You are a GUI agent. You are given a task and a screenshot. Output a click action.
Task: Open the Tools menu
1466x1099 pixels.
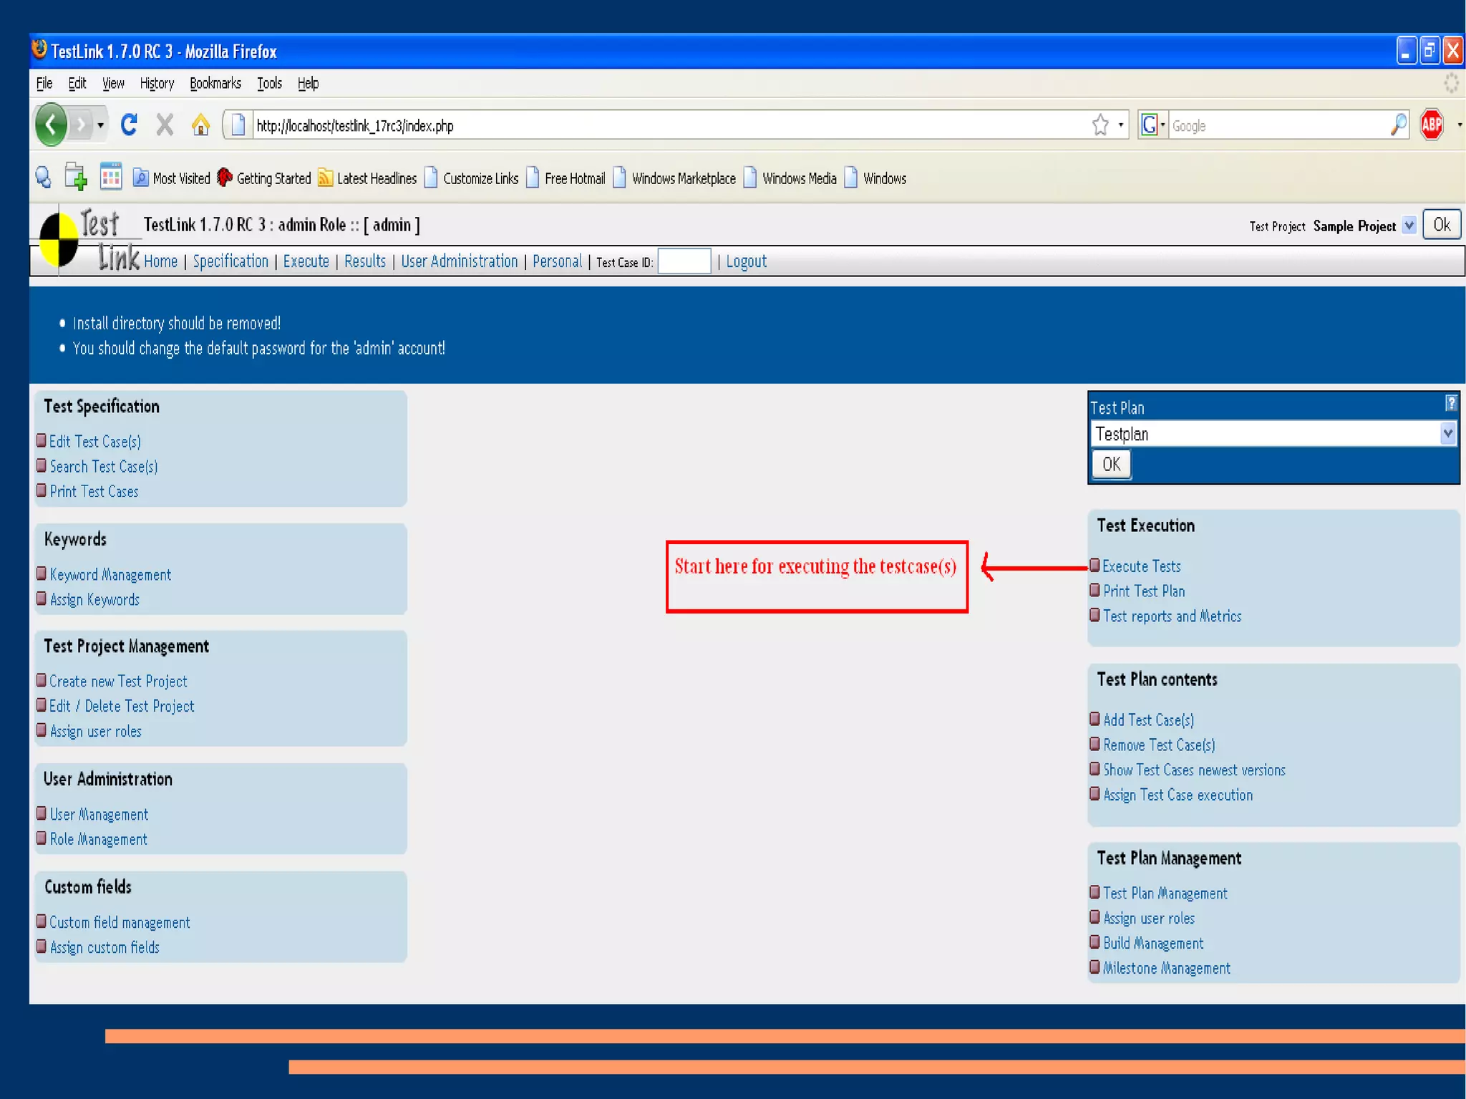click(x=270, y=83)
